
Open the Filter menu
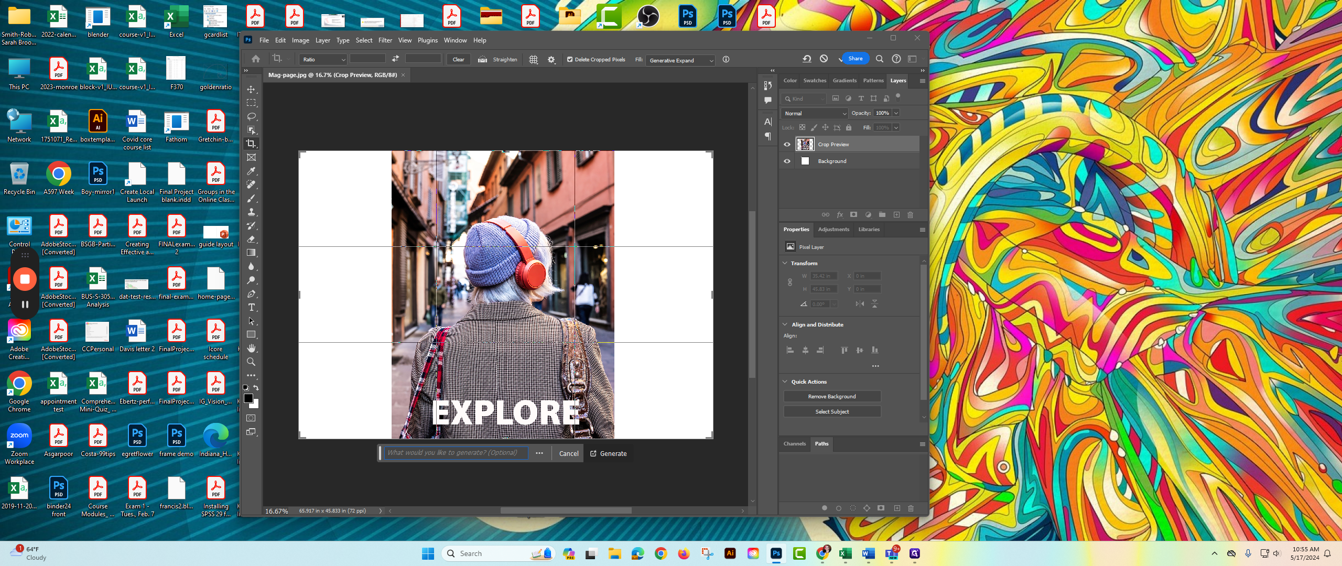[x=385, y=40]
